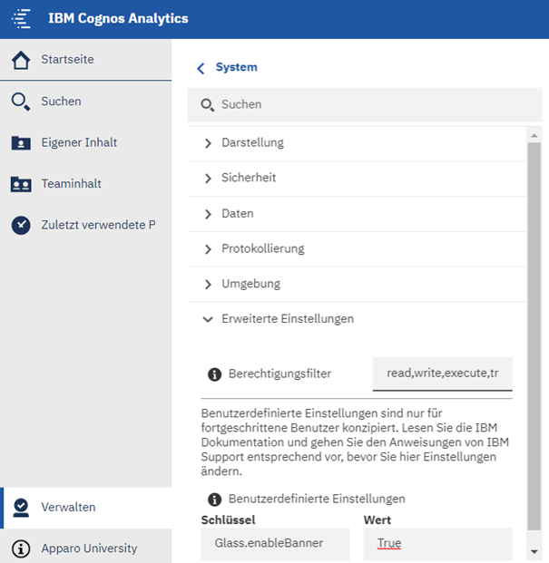Image resolution: width=549 pixels, height=563 pixels.
Task: Open Teaminhalt folder icon
Action: [20, 184]
